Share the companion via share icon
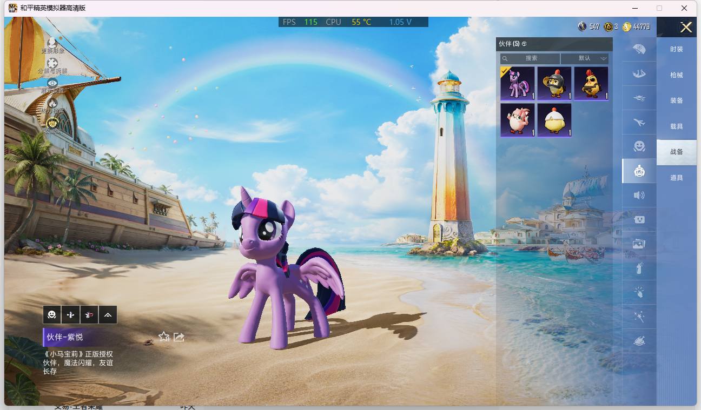The image size is (701, 410). click(179, 337)
